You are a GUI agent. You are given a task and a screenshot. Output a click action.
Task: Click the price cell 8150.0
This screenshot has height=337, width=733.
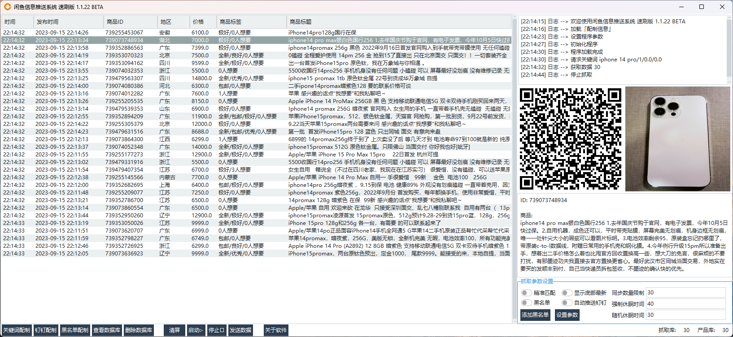click(x=200, y=101)
